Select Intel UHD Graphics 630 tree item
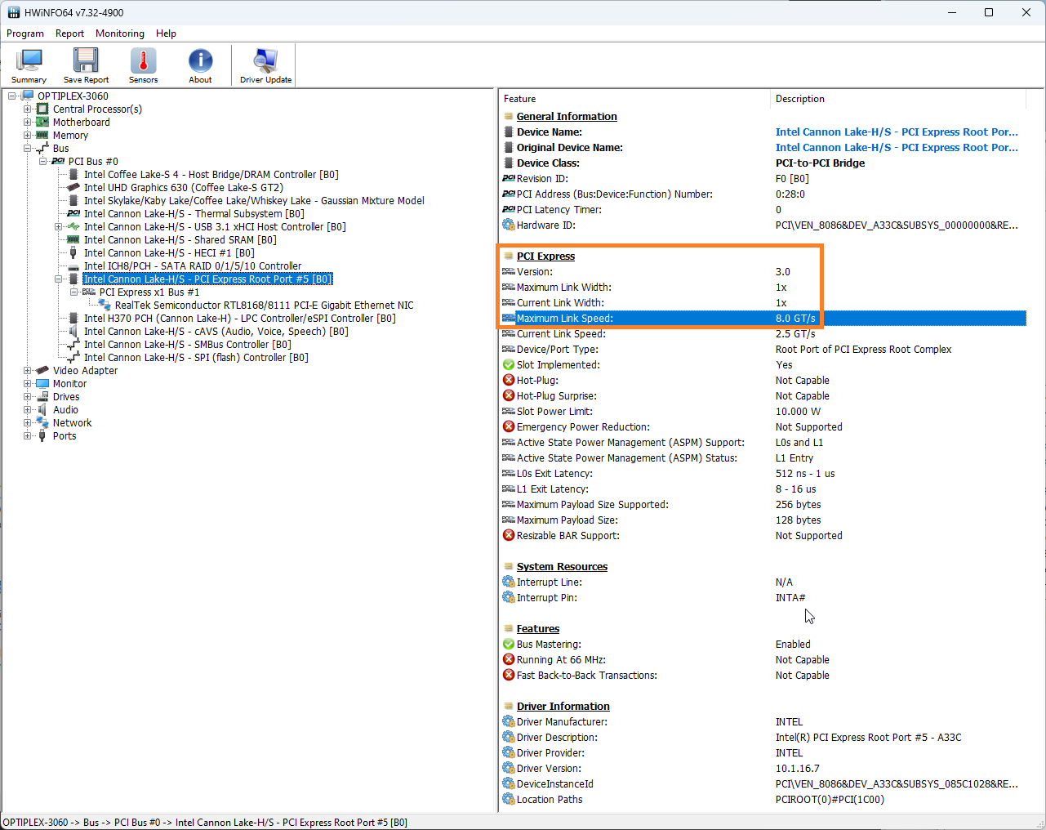The image size is (1046, 830). 184,187
